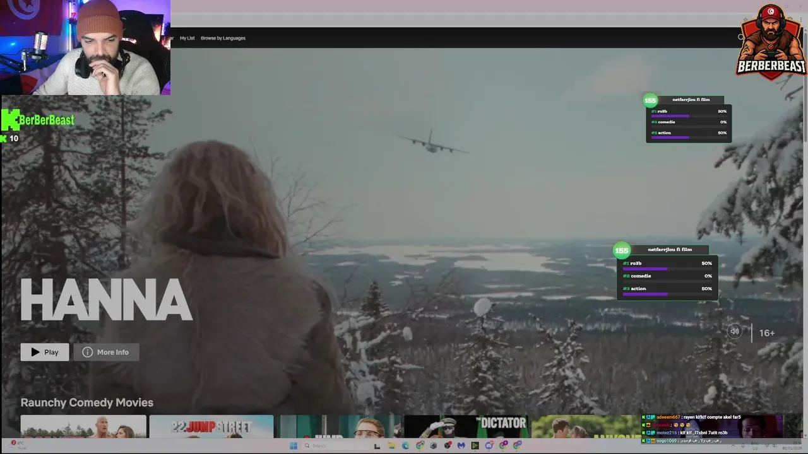Open File Explorer from the taskbar
Image resolution: width=808 pixels, height=454 pixels.
(391, 446)
